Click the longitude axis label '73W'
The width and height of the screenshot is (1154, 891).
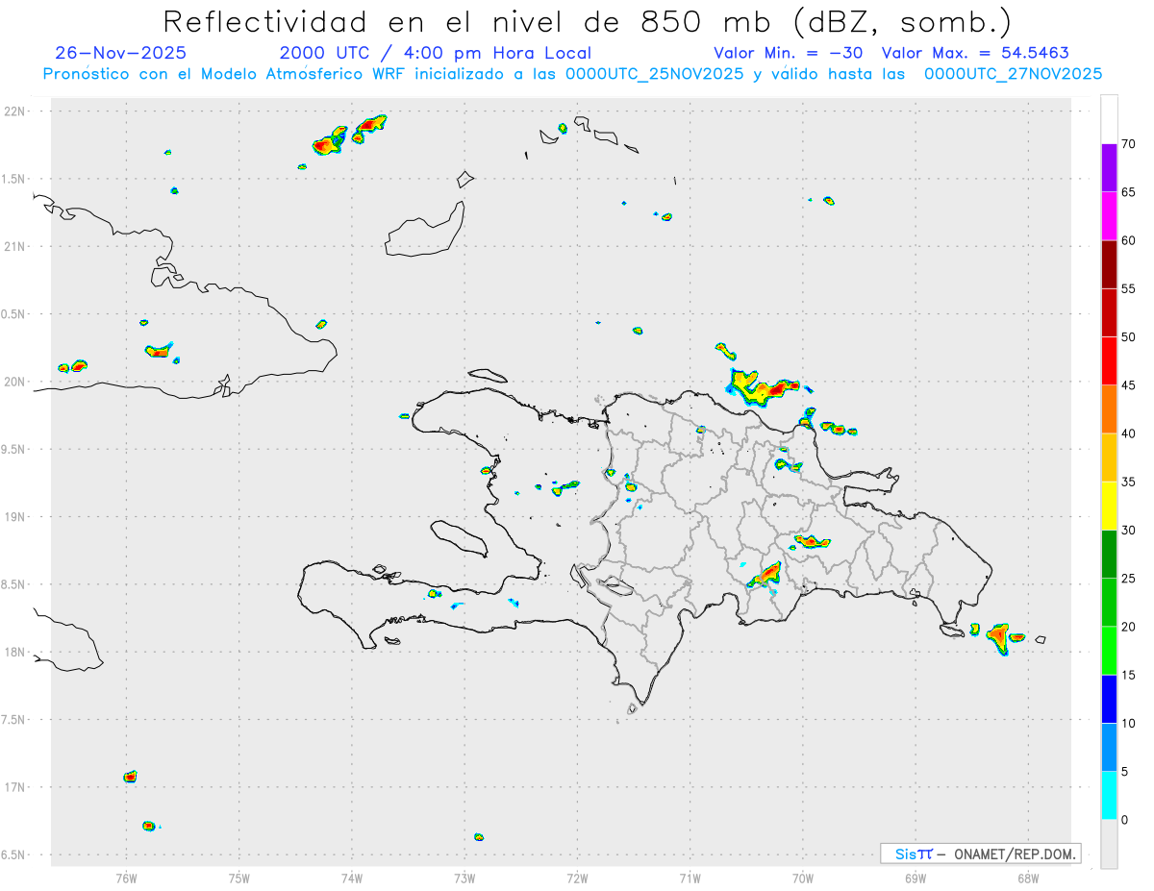[x=464, y=879]
